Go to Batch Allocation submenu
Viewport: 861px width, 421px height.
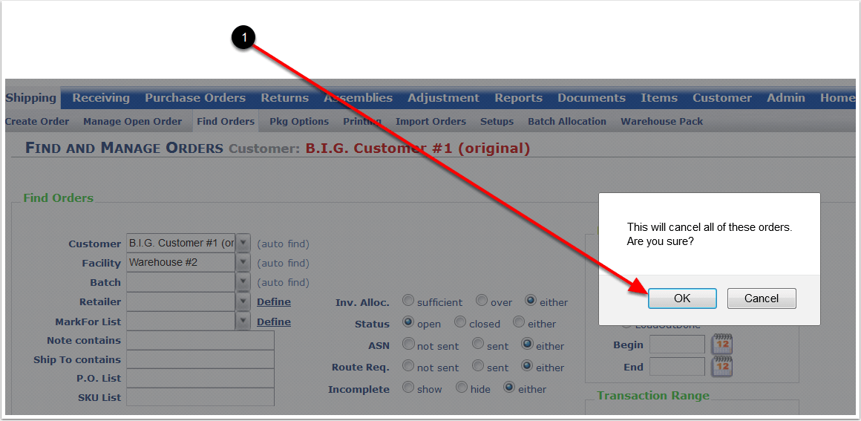[x=567, y=122]
